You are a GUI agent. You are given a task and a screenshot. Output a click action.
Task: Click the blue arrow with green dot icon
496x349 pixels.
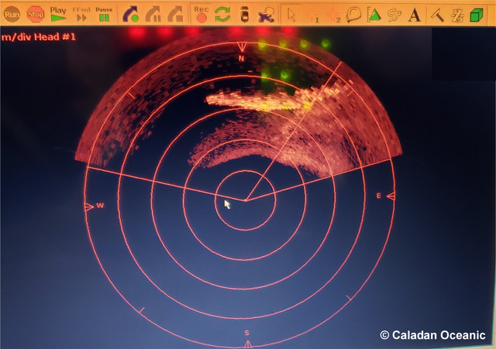coord(130,14)
